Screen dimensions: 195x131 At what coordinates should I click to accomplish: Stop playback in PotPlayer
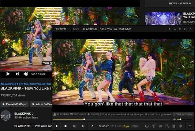[x=65, y=126]
